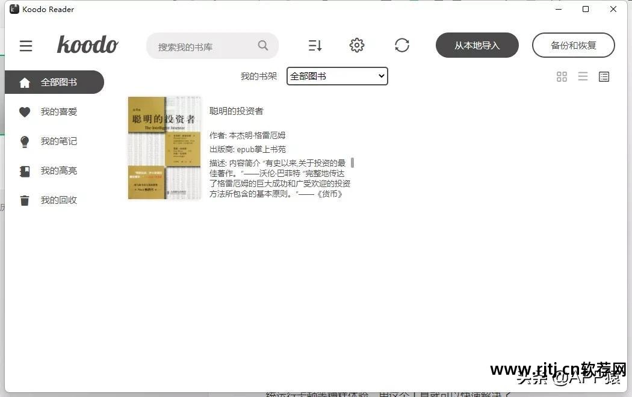Click publisher line epub掌上书苑
This screenshot has width=632, height=397.
(x=247, y=149)
